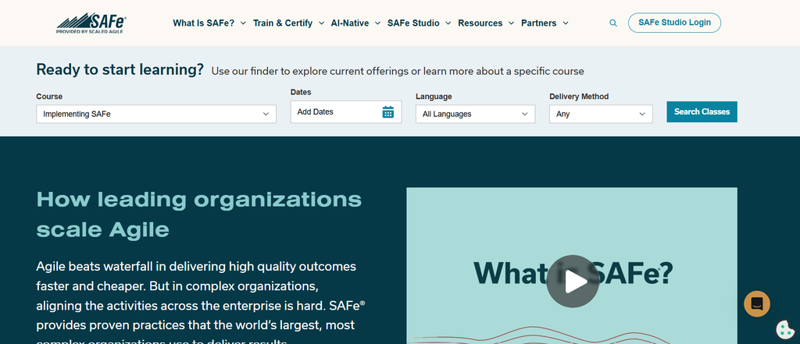Click the Ready to start learning? heading
800x344 pixels.
pos(120,70)
